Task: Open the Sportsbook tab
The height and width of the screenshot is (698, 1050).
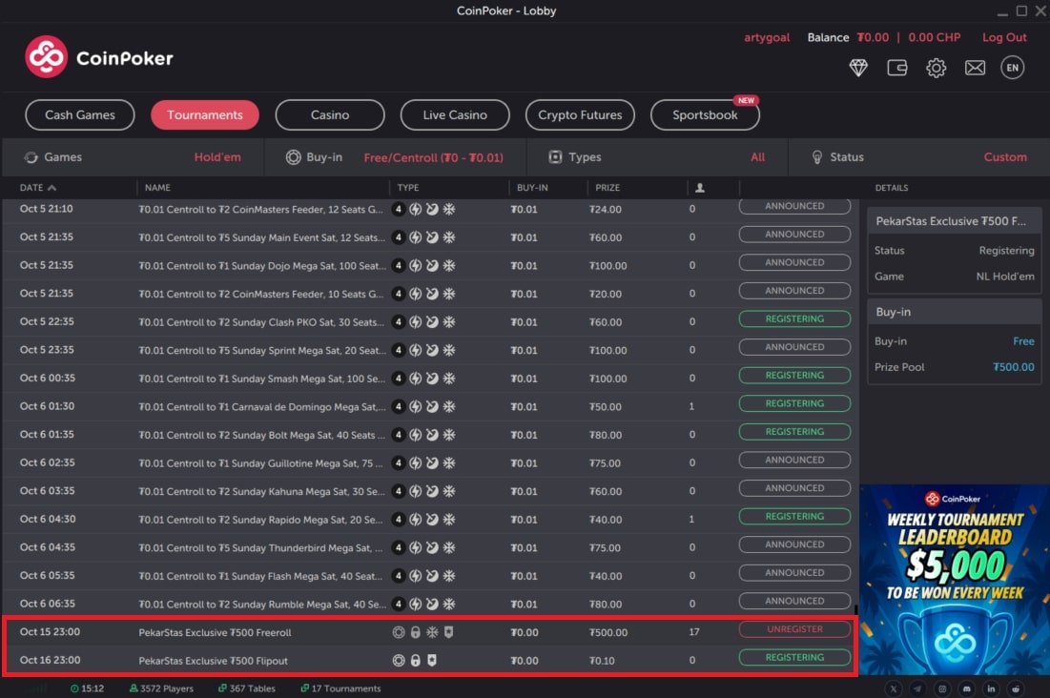Action: 705,114
